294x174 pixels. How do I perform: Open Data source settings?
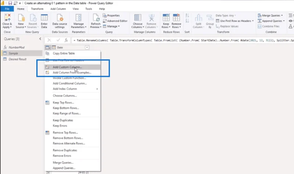60,21
